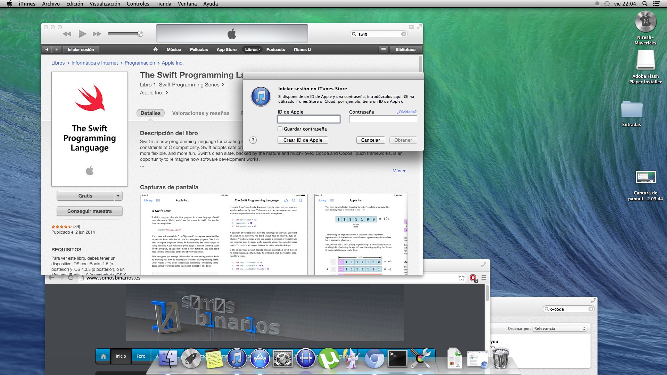Check Guardar contraseña checkbox
The height and width of the screenshot is (375, 667).
pyautogui.click(x=280, y=129)
